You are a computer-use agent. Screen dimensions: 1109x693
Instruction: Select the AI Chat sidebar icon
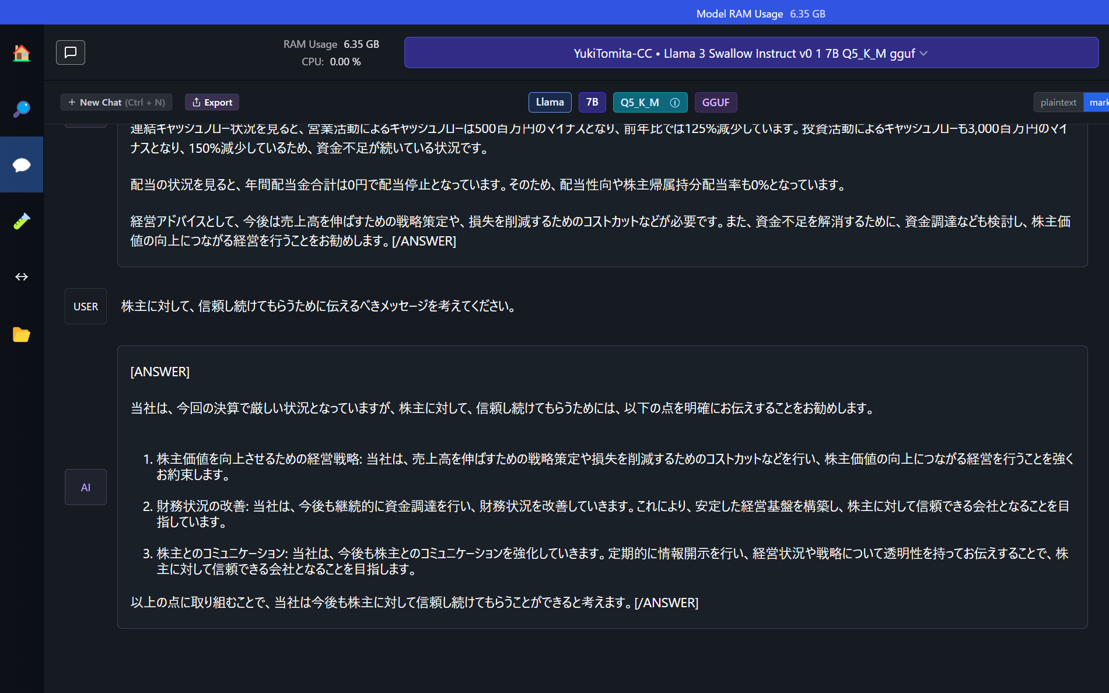(21, 164)
